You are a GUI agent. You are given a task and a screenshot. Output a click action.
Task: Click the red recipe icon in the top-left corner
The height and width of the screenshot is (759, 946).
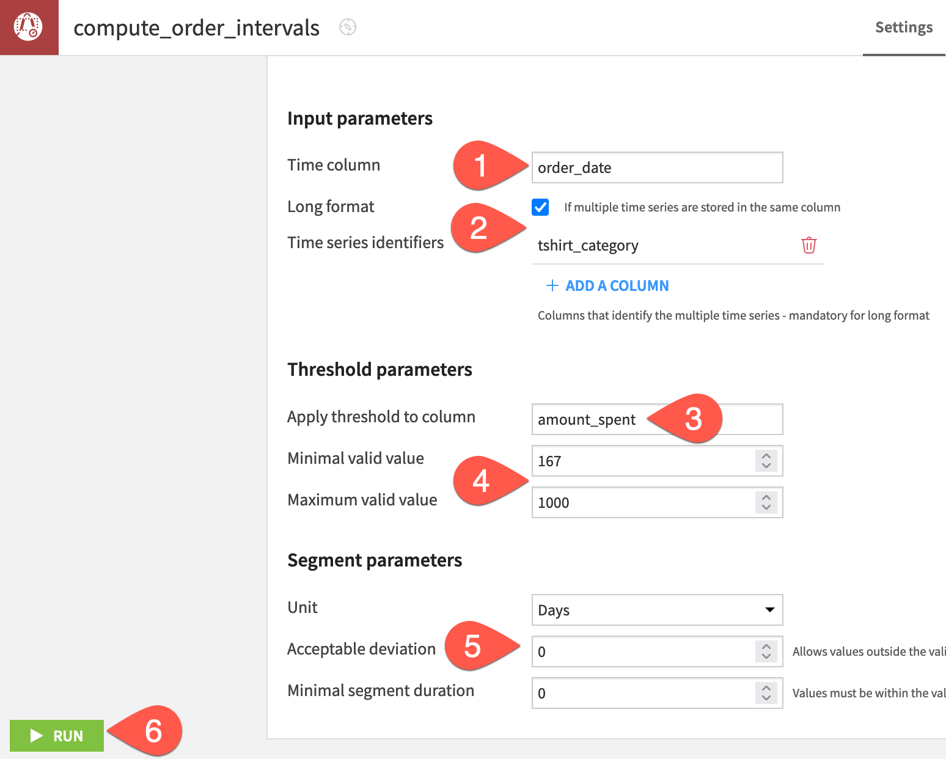[28, 28]
